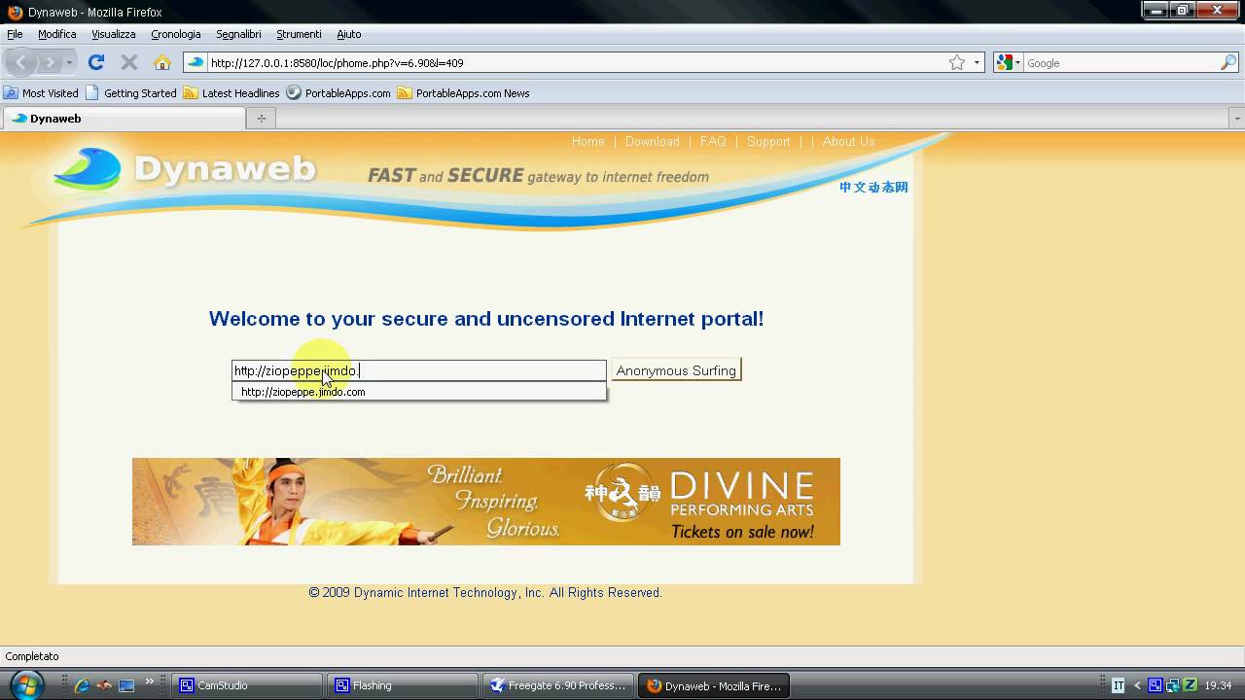Viewport: 1245px width, 700px height.
Task: Click the IT language indicator
Action: tap(1119, 685)
